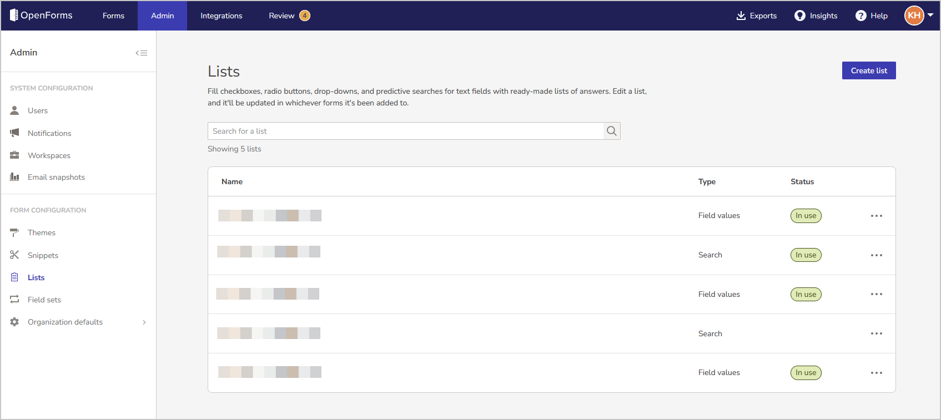The height and width of the screenshot is (420, 941).
Task: Open more options for fourth row without status
Action: pos(877,333)
